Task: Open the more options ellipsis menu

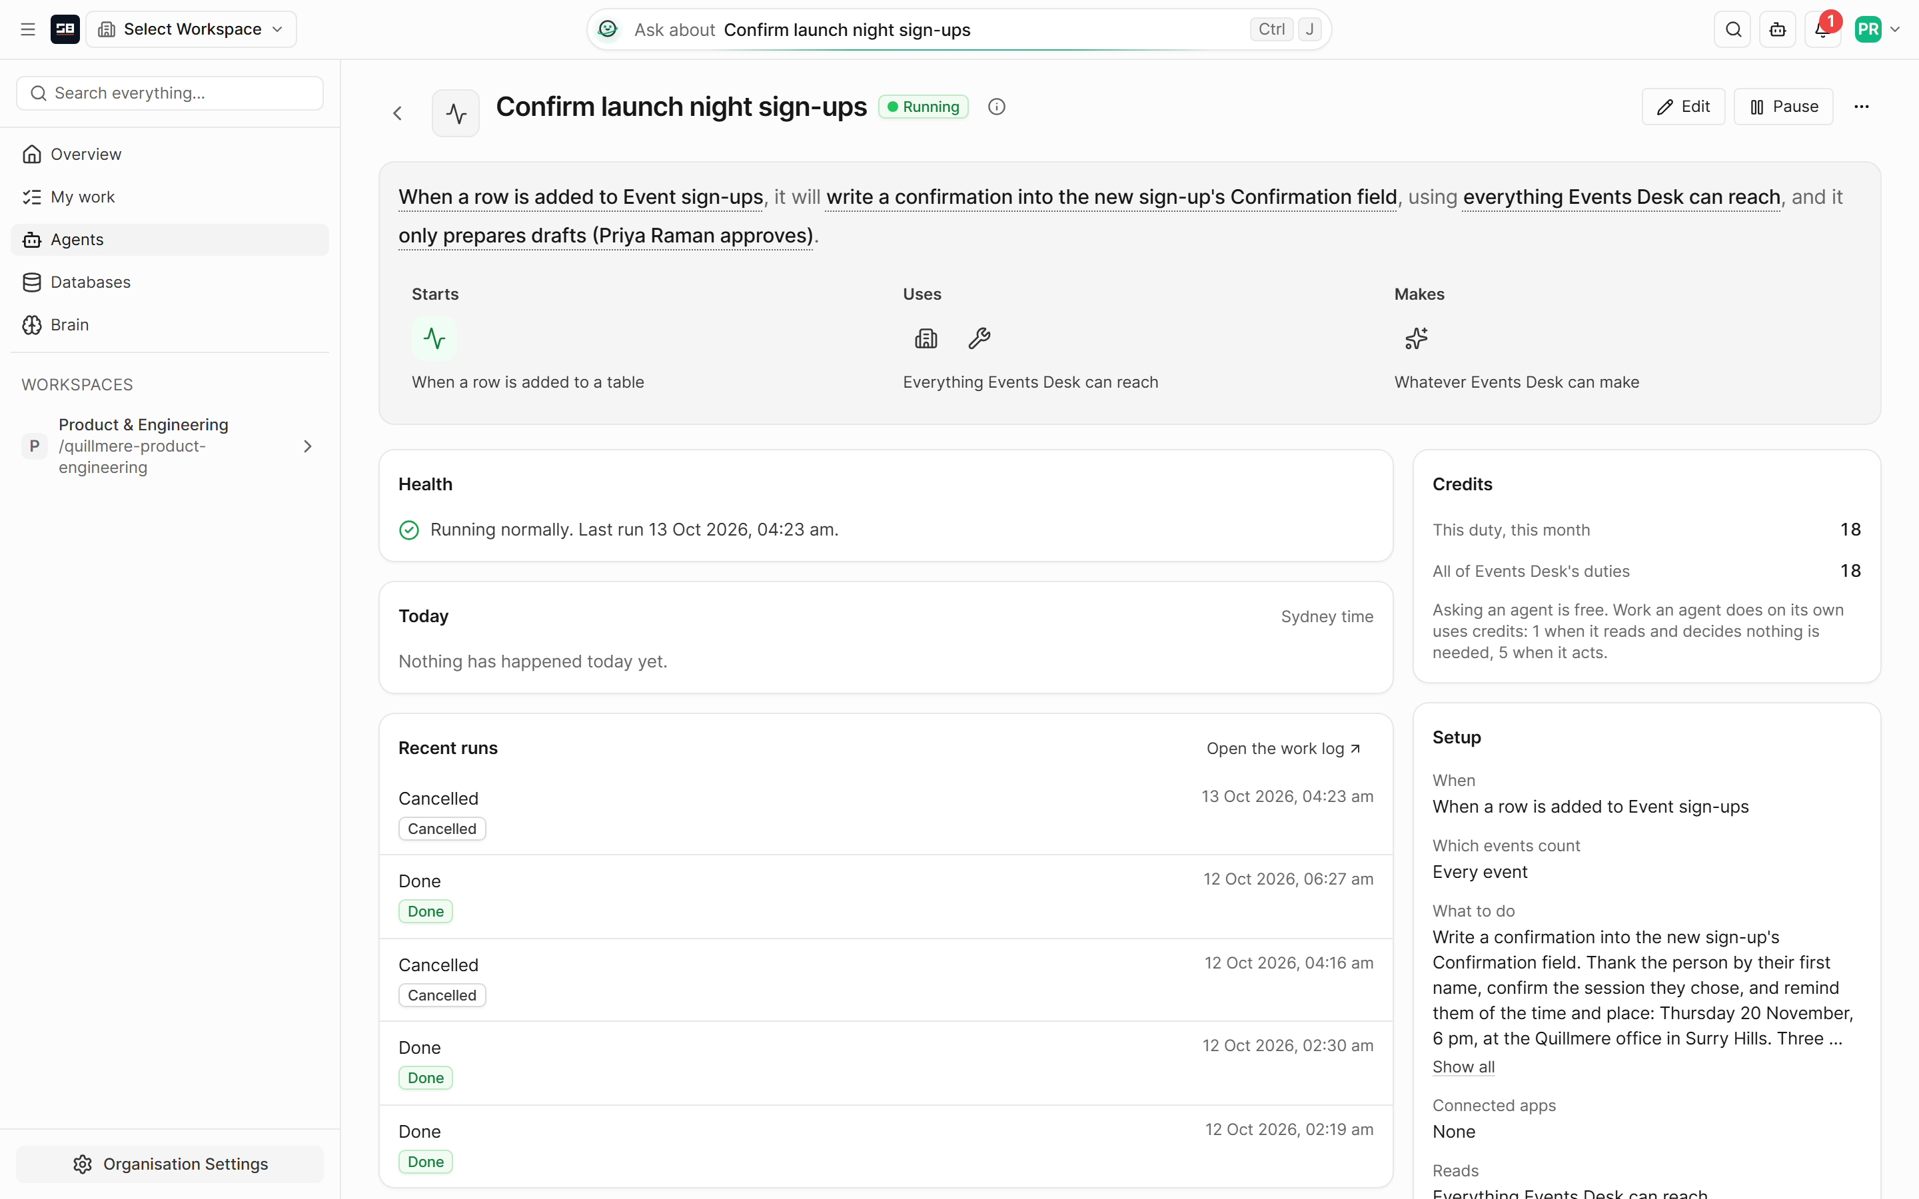Action: coord(1861,107)
